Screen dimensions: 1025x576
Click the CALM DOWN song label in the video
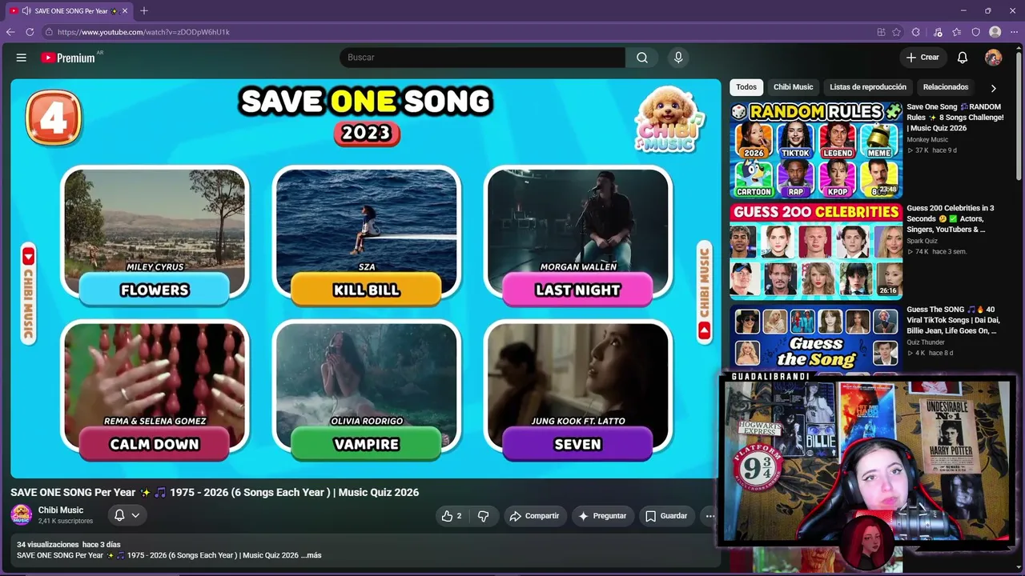coord(155,444)
